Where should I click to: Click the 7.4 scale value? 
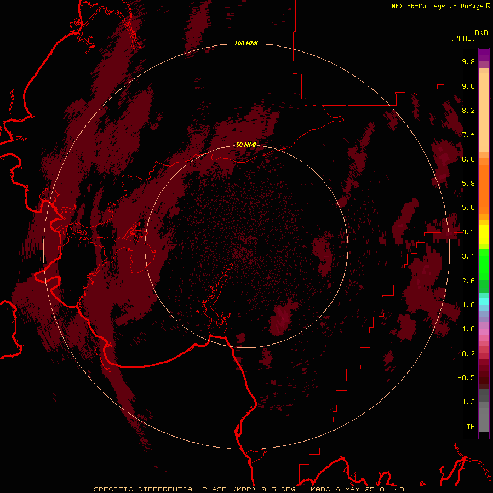point(468,135)
